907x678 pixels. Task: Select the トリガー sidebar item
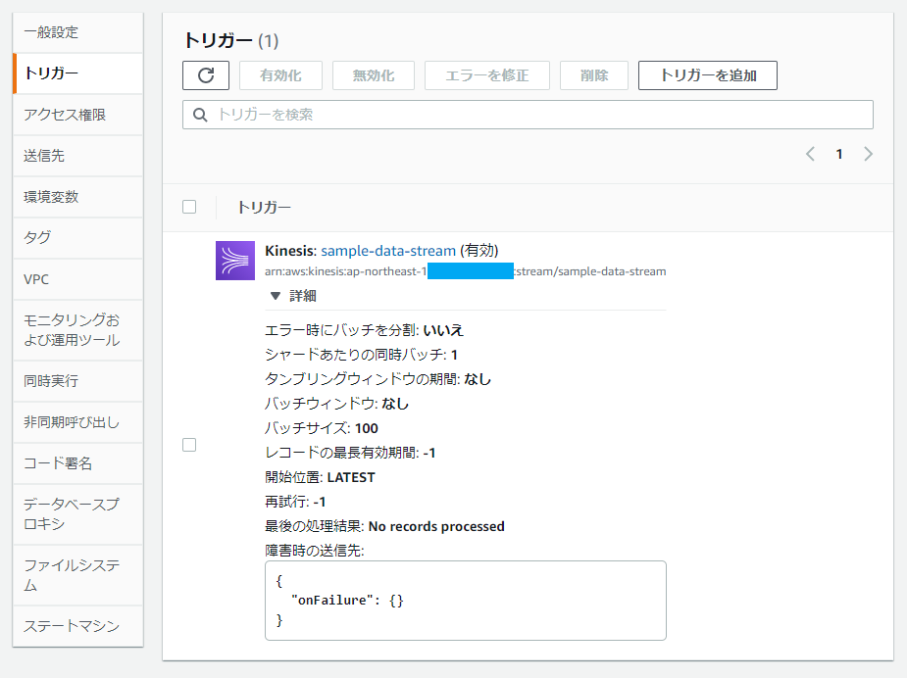click(77, 73)
